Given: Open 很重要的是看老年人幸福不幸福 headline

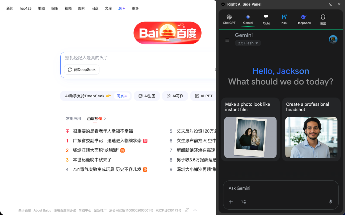Looking at the screenshot, I should [x=103, y=131].
